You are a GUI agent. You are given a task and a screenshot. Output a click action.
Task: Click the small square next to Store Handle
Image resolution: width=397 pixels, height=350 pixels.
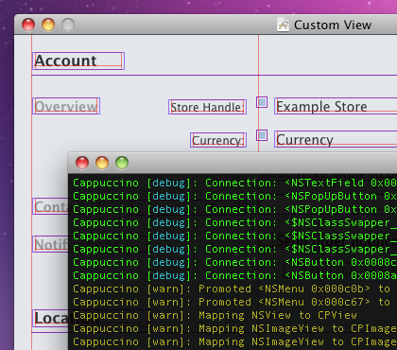tap(262, 102)
